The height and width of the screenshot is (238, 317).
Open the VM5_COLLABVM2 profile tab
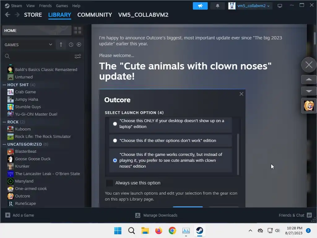pyautogui.click(x=143, y=15)
